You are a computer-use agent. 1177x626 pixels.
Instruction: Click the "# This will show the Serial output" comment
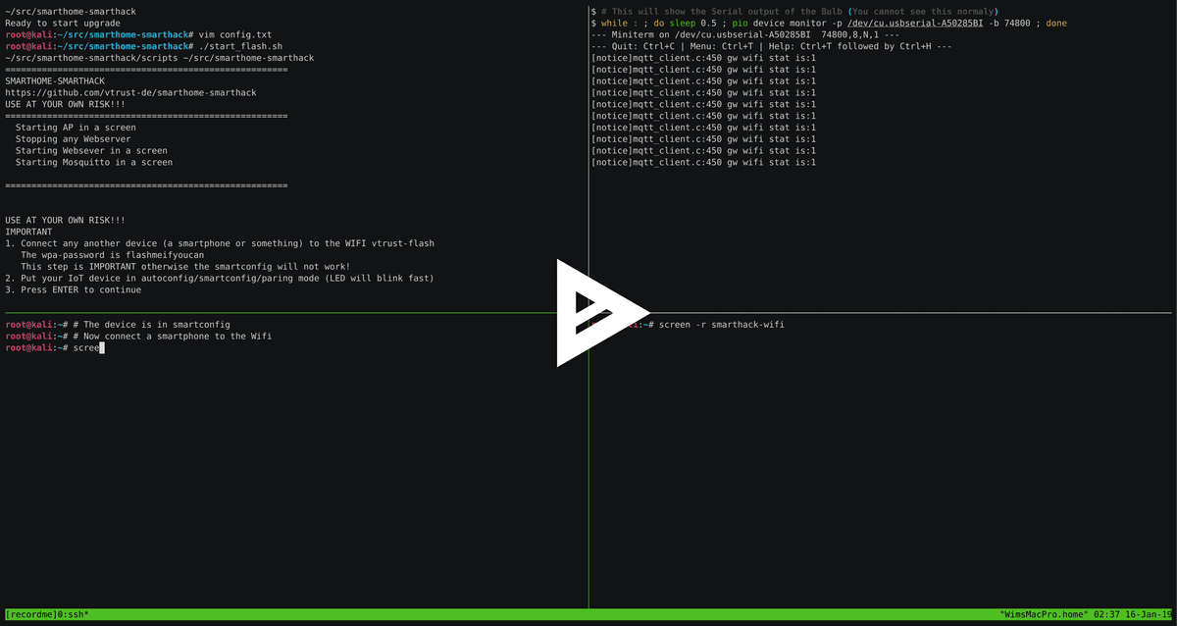coord(799,11)
